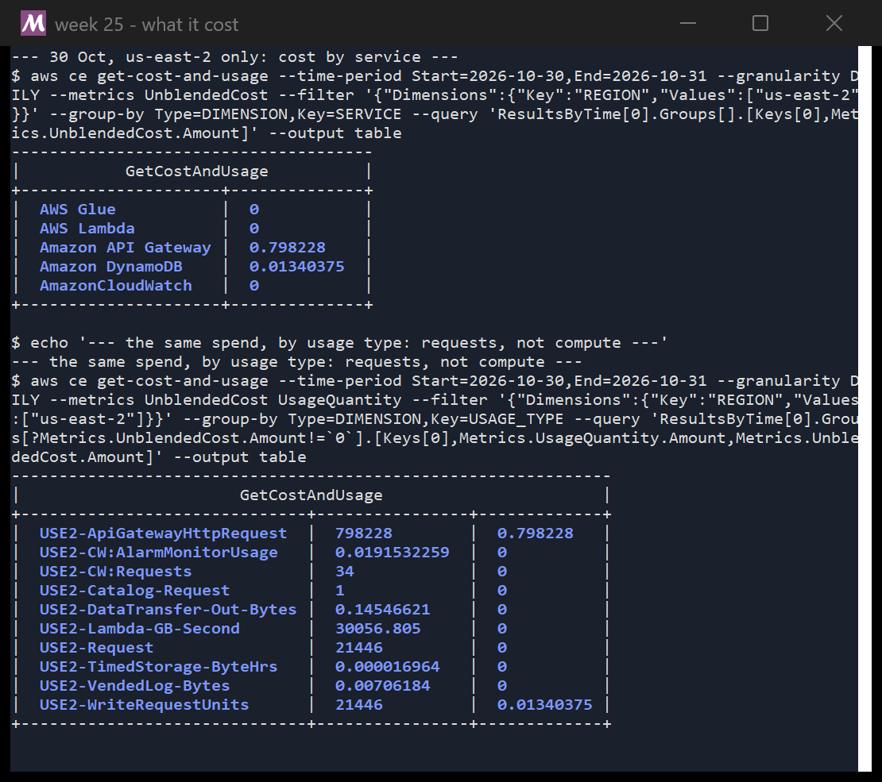This screenshot has width=882, height=782.
Task: Click 'Amazon DynamoDB' service name
Action: pyautogui.click(x=110, y=267)
